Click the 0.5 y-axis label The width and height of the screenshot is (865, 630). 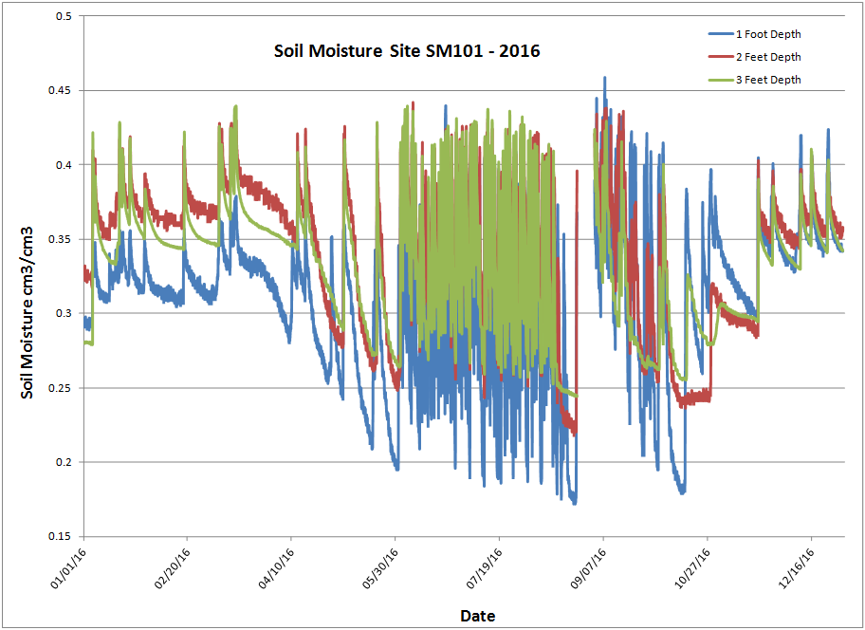pyautogui.click(x=64, y=16)
